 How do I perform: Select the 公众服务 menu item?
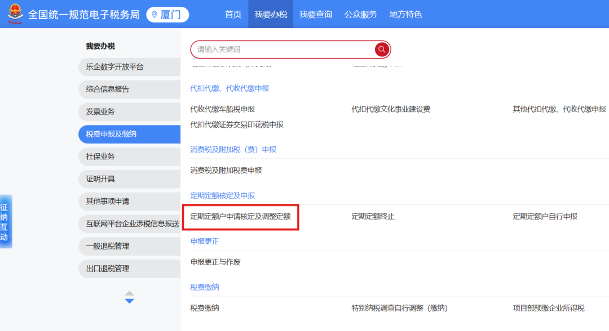pos(360,15)
